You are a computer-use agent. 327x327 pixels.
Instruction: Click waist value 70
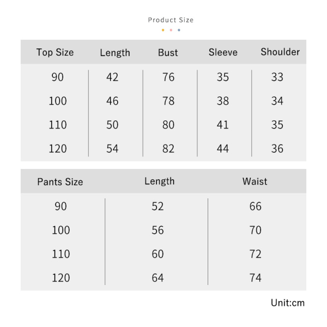click(x=256, y=230)
